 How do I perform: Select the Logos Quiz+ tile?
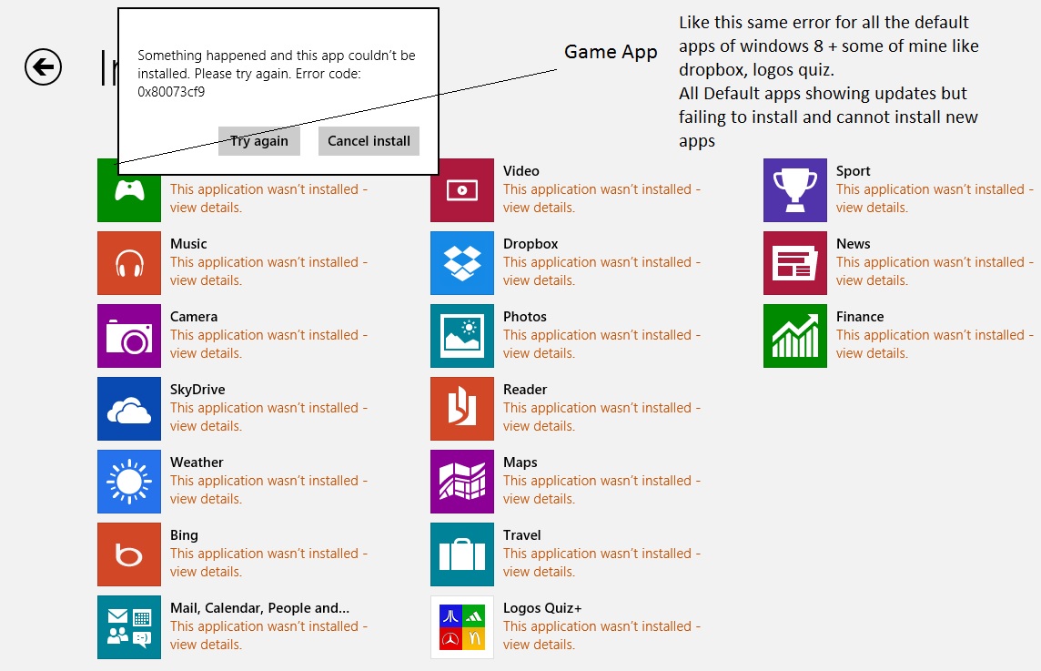coord(462,627)
